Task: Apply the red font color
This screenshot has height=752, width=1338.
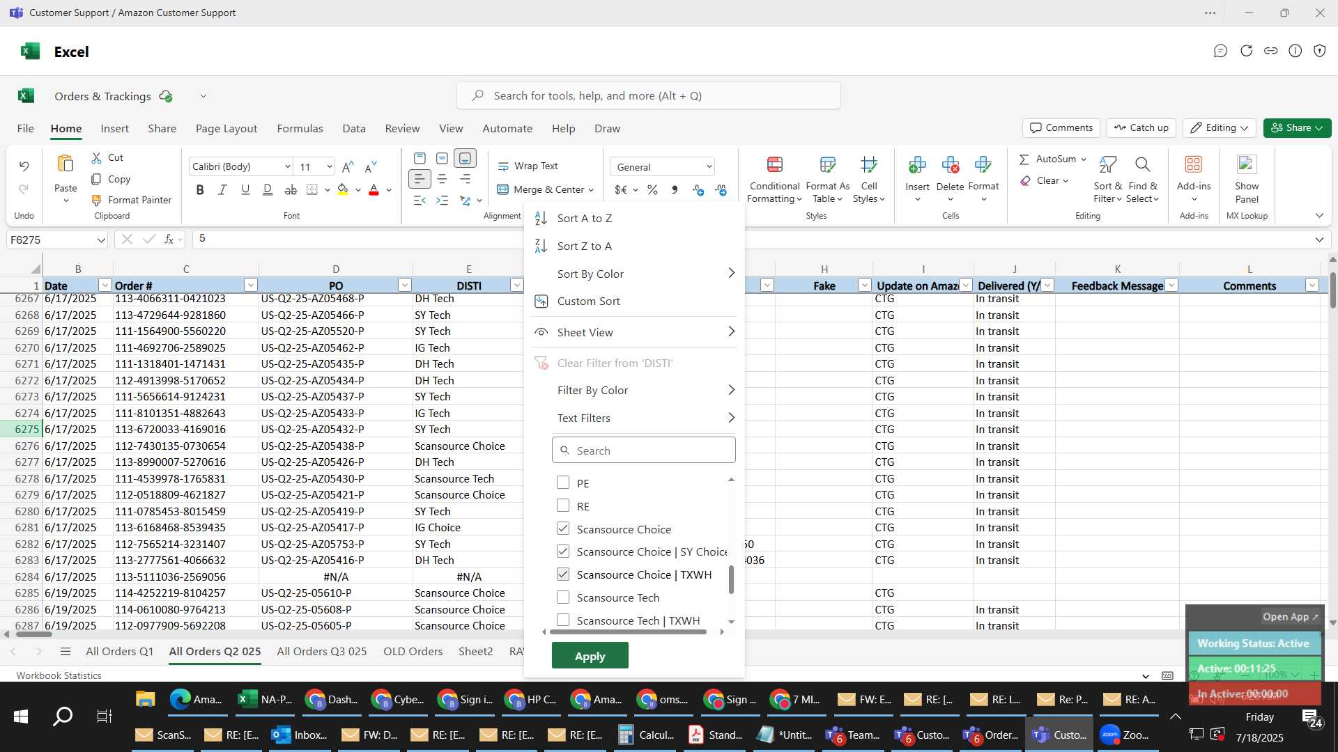Action: [x=374, y=190]
